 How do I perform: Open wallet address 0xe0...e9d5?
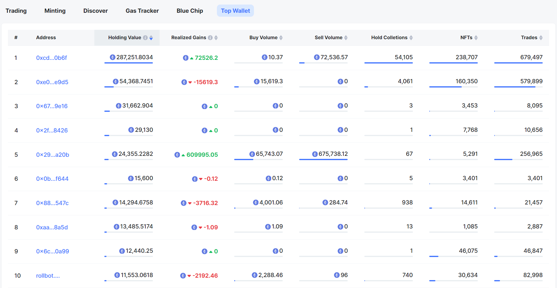coord(52,82)
